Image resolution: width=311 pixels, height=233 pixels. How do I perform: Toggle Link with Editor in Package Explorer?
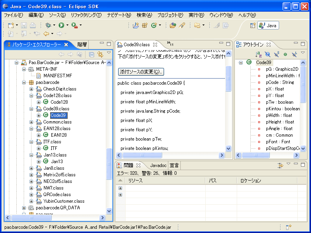tap(100, 54)
